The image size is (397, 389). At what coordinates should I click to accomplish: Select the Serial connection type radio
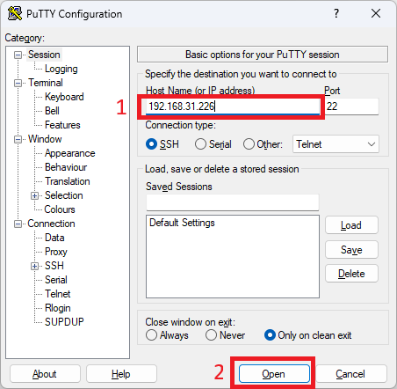point(200,144)
